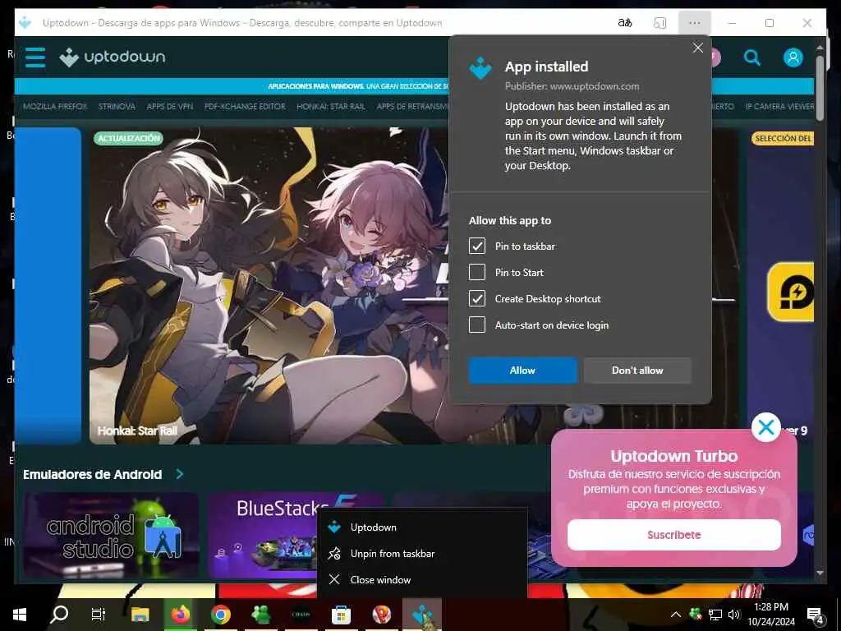This screenshot has height=631, width=841.
Task: Click the Suscríbete button
Action: tap(673, 535)
